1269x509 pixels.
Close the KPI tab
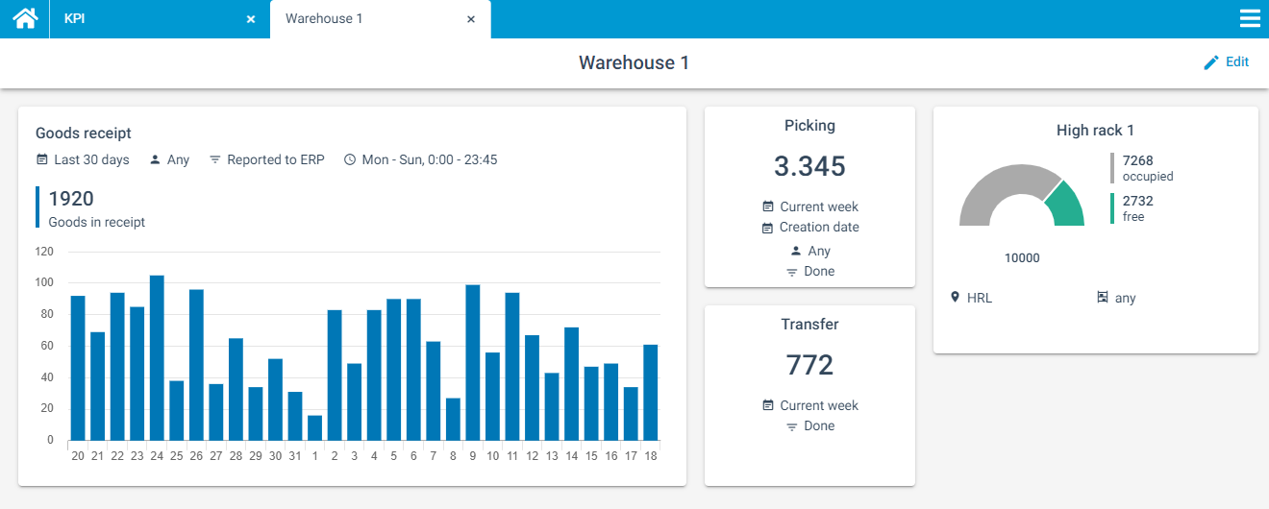point(251,19)
